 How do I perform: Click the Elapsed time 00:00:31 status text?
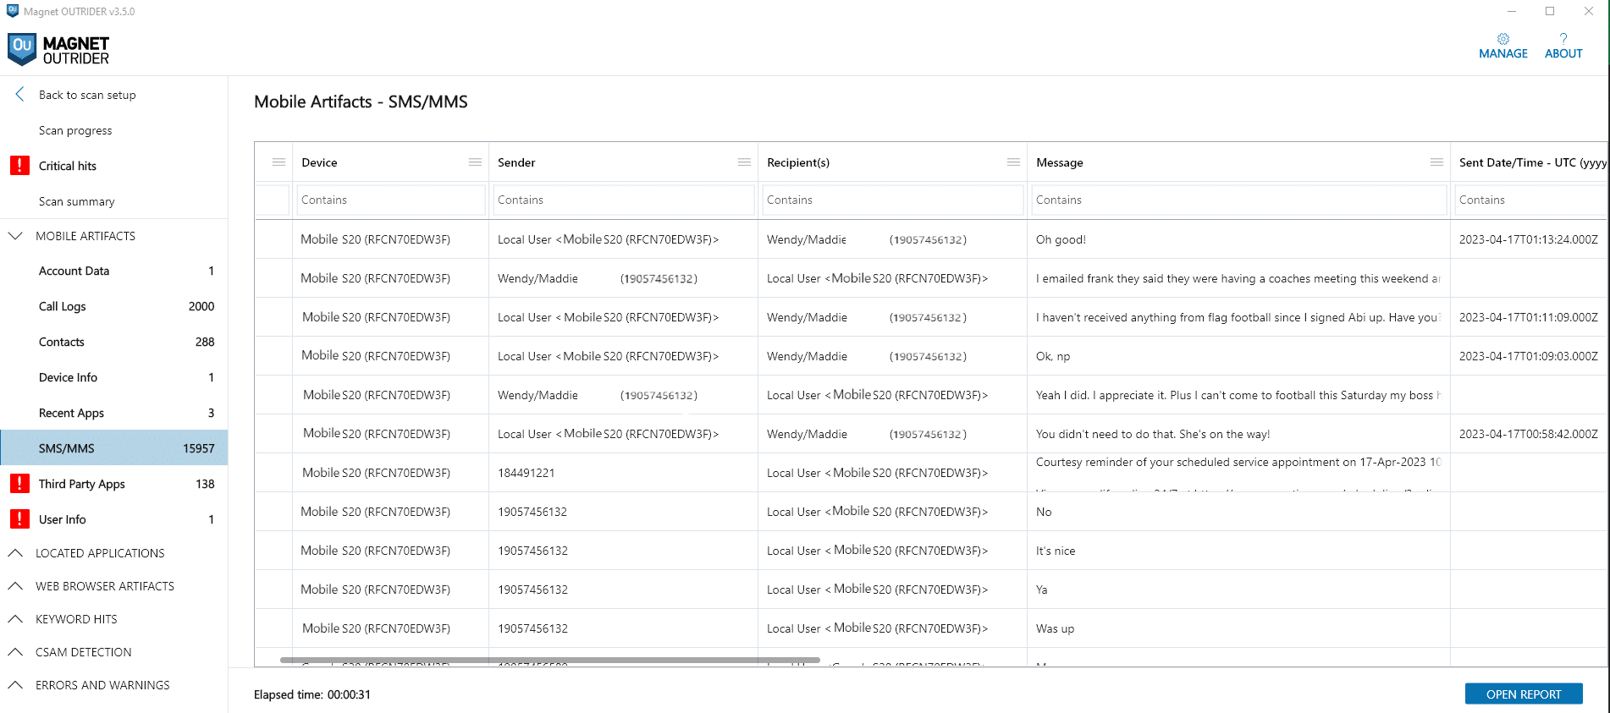(x=312, y=694)
